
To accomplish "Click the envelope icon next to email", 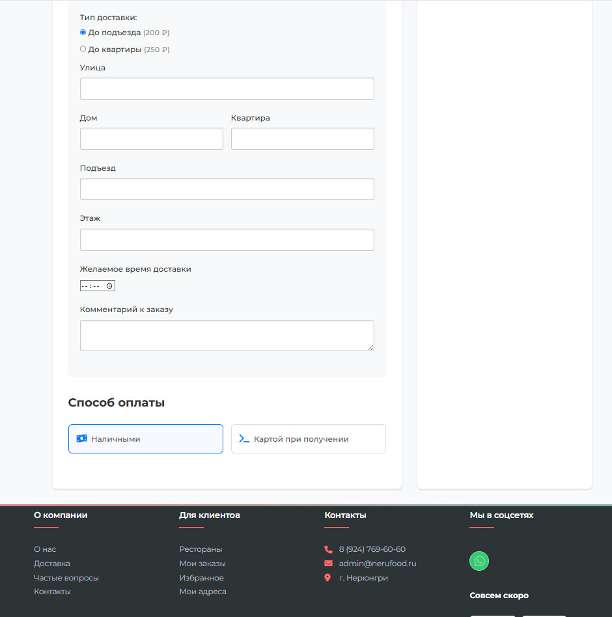I will pyautogui.click(x=328, y=564).
